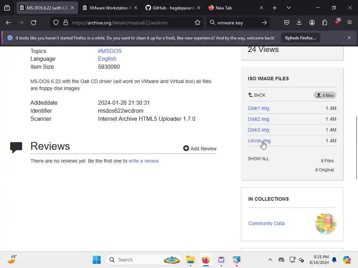Download Disk1.img file
Screen dimensions: 358x268
(x=258, y=108)
